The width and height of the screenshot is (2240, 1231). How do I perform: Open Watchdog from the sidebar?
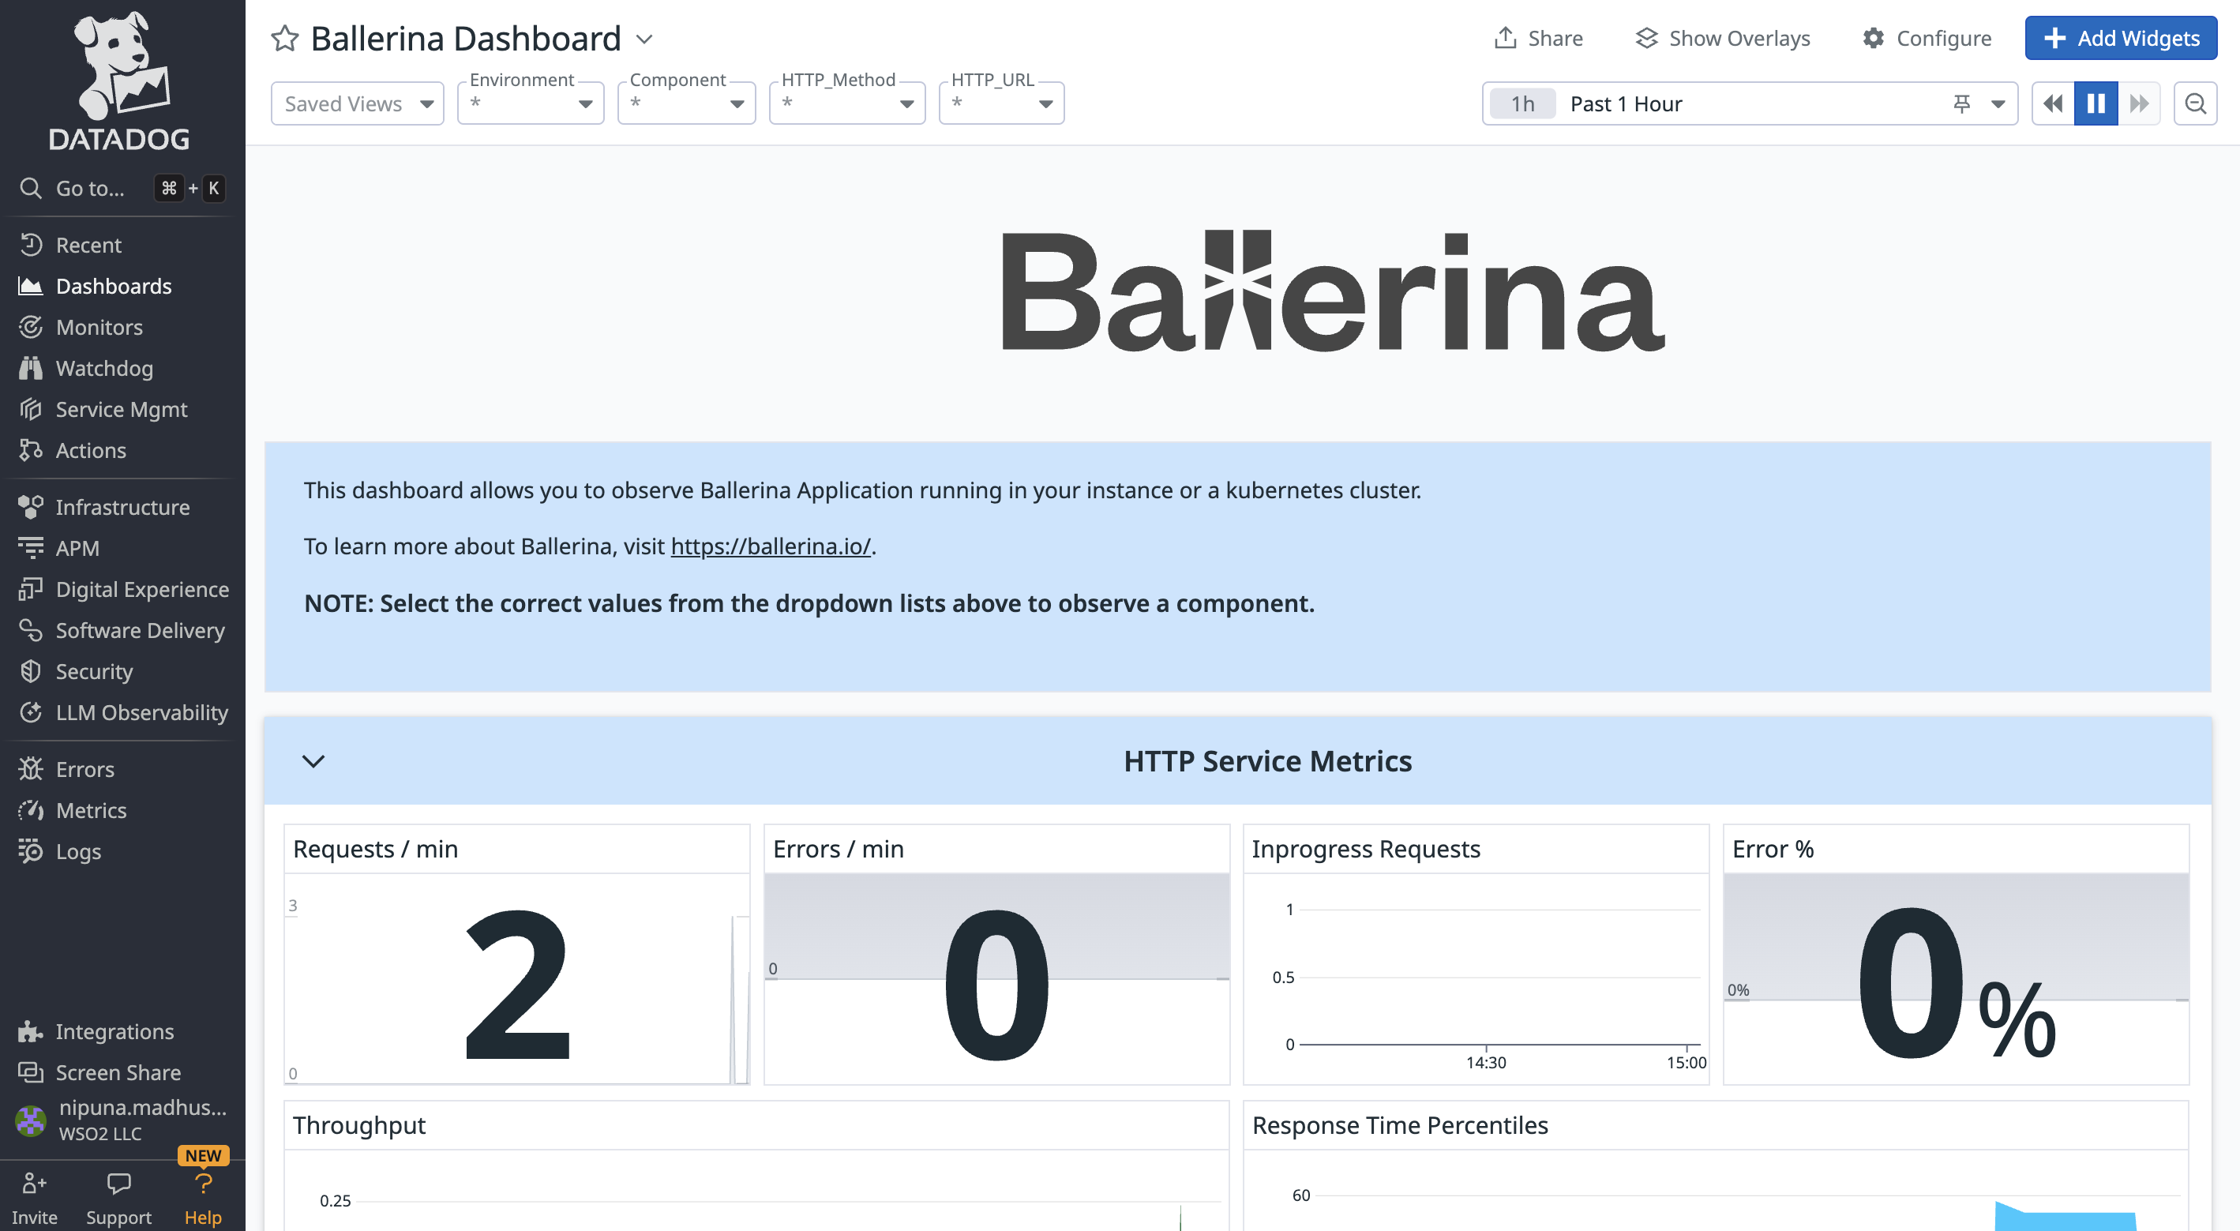pyautogui.click(x=103, y=368)
